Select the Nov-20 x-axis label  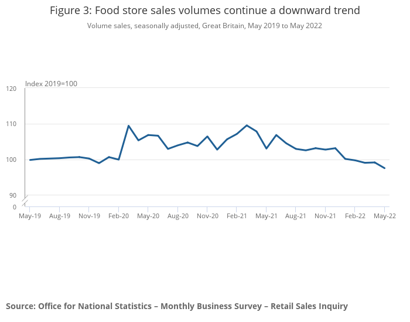click(207, 216)
